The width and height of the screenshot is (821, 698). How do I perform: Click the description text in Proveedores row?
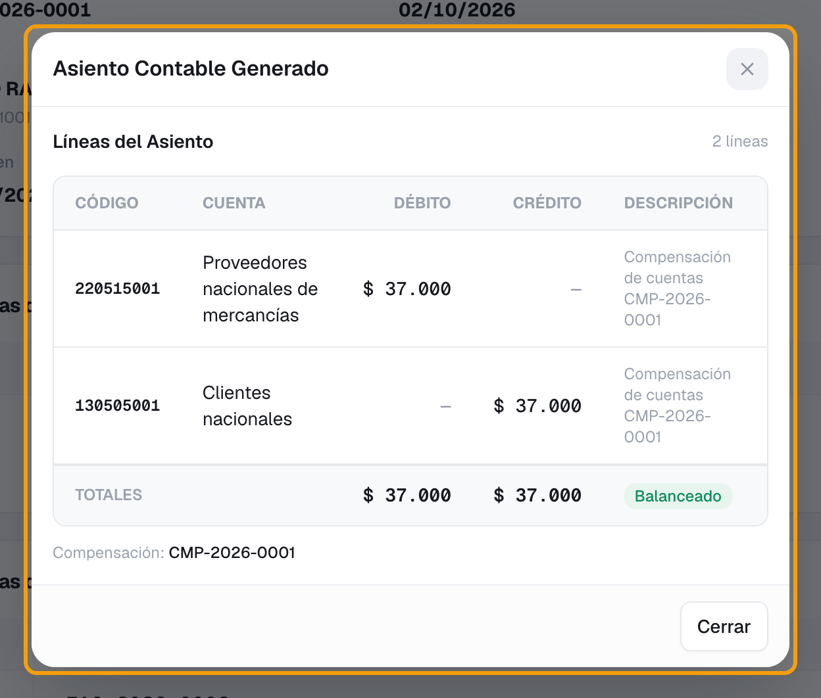pyautogui.click(x=678, y=289)
